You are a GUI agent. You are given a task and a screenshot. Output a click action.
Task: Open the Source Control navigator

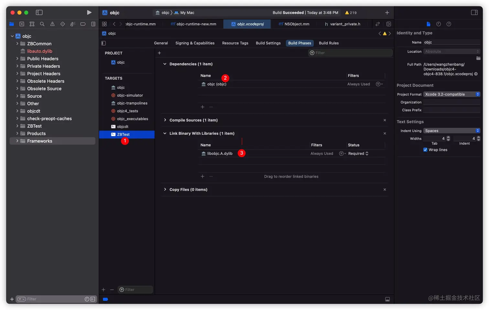(x=22, y=24)
